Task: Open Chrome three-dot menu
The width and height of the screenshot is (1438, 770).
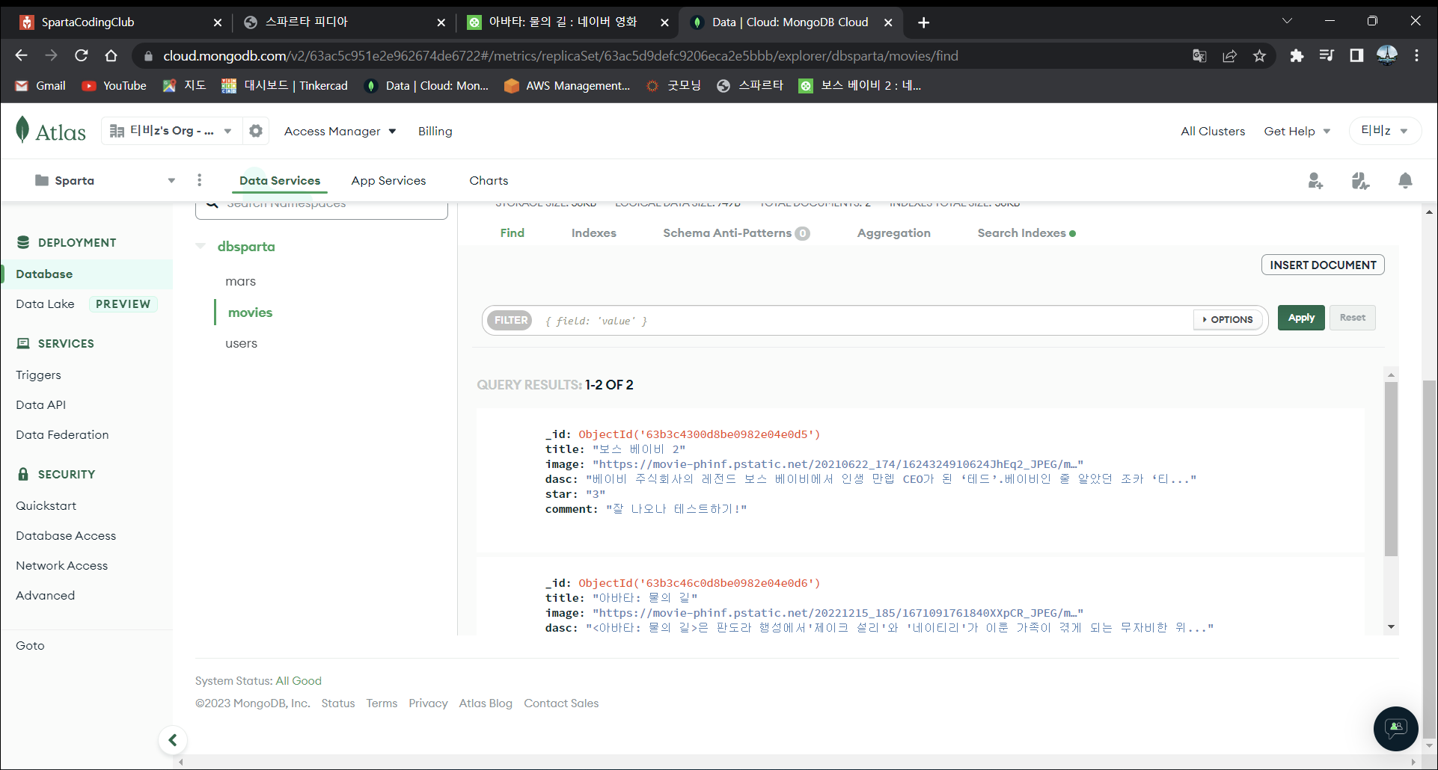Action: pos(1416,56)
